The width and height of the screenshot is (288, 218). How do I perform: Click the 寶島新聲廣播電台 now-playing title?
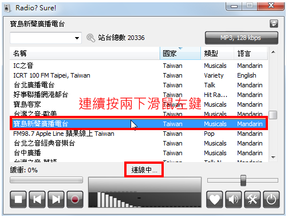pos(37,24)
